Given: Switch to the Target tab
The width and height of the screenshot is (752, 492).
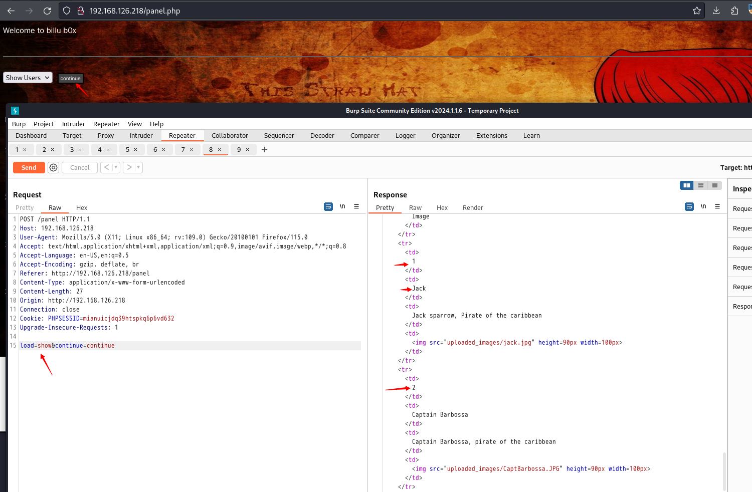Looking at the screenshot, I should point(72,136).
